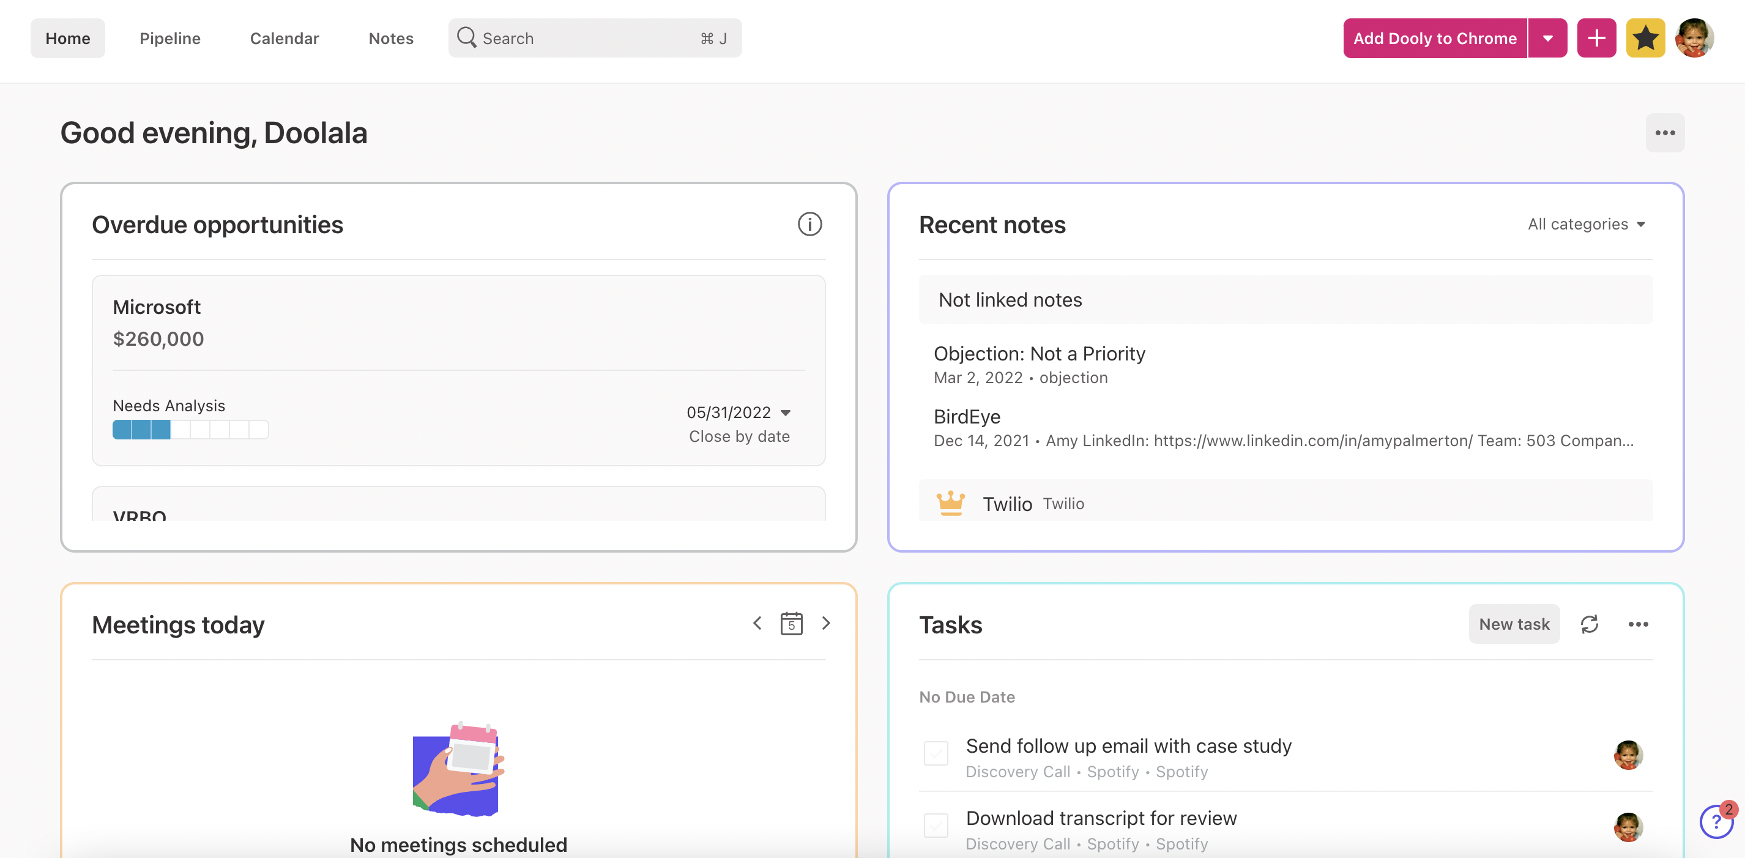The width and height of the screenshot is (1745, 858).
Task: Go to previous day in Meetings today
Action: pyautogui.click(x=757, y=624)
